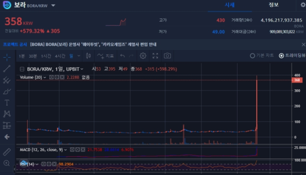Select the crosshair cursor tool
The height and width of the screenshot is (175, 306).
(7, 57)
